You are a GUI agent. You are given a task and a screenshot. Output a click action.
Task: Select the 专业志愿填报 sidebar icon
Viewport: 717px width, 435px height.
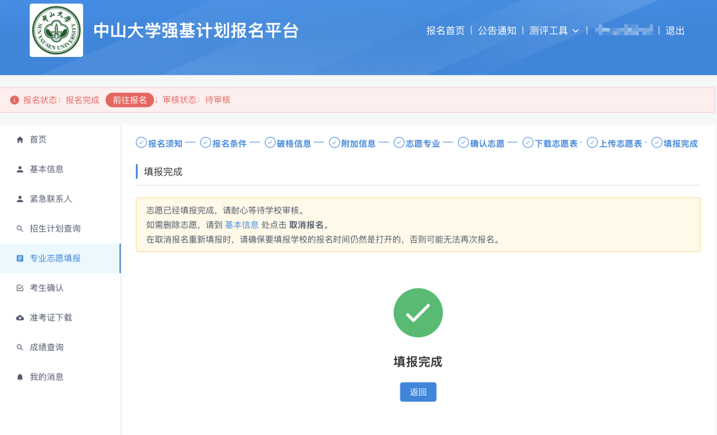pos(21,257)
